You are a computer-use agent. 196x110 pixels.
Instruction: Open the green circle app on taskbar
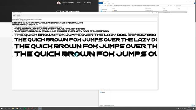click(24, 108)
